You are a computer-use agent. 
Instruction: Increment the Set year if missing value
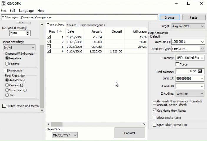[27, 32]
